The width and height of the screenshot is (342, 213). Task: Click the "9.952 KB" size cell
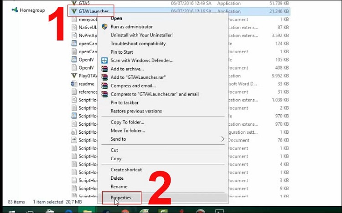click(x=280, y=76)
